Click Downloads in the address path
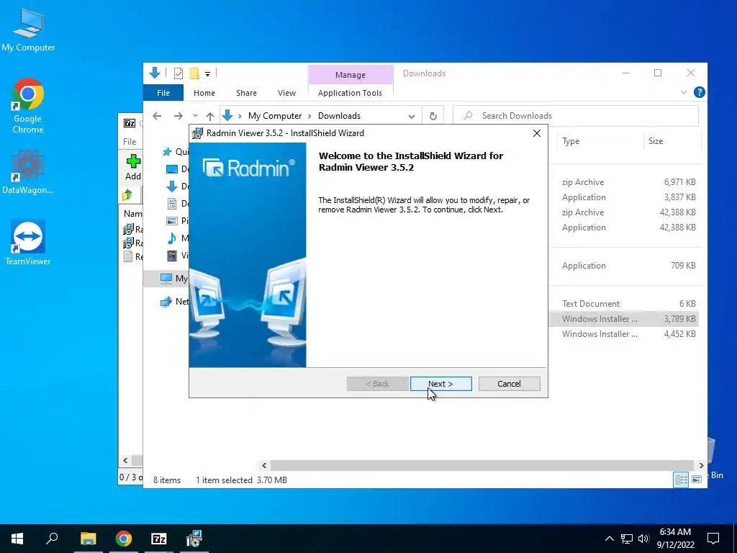The height and width of the screenshot is (553, 737). point(339,116)
